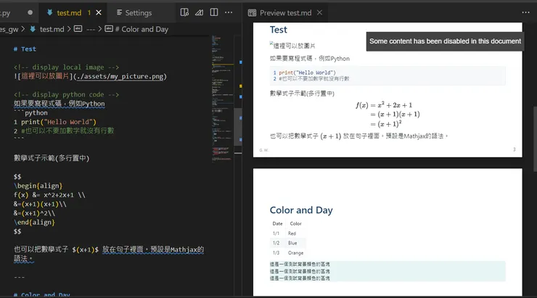Expand breadcrumb chevron after test.md
537x298 pixels.
pyautogui.click(x=69, y=29)
